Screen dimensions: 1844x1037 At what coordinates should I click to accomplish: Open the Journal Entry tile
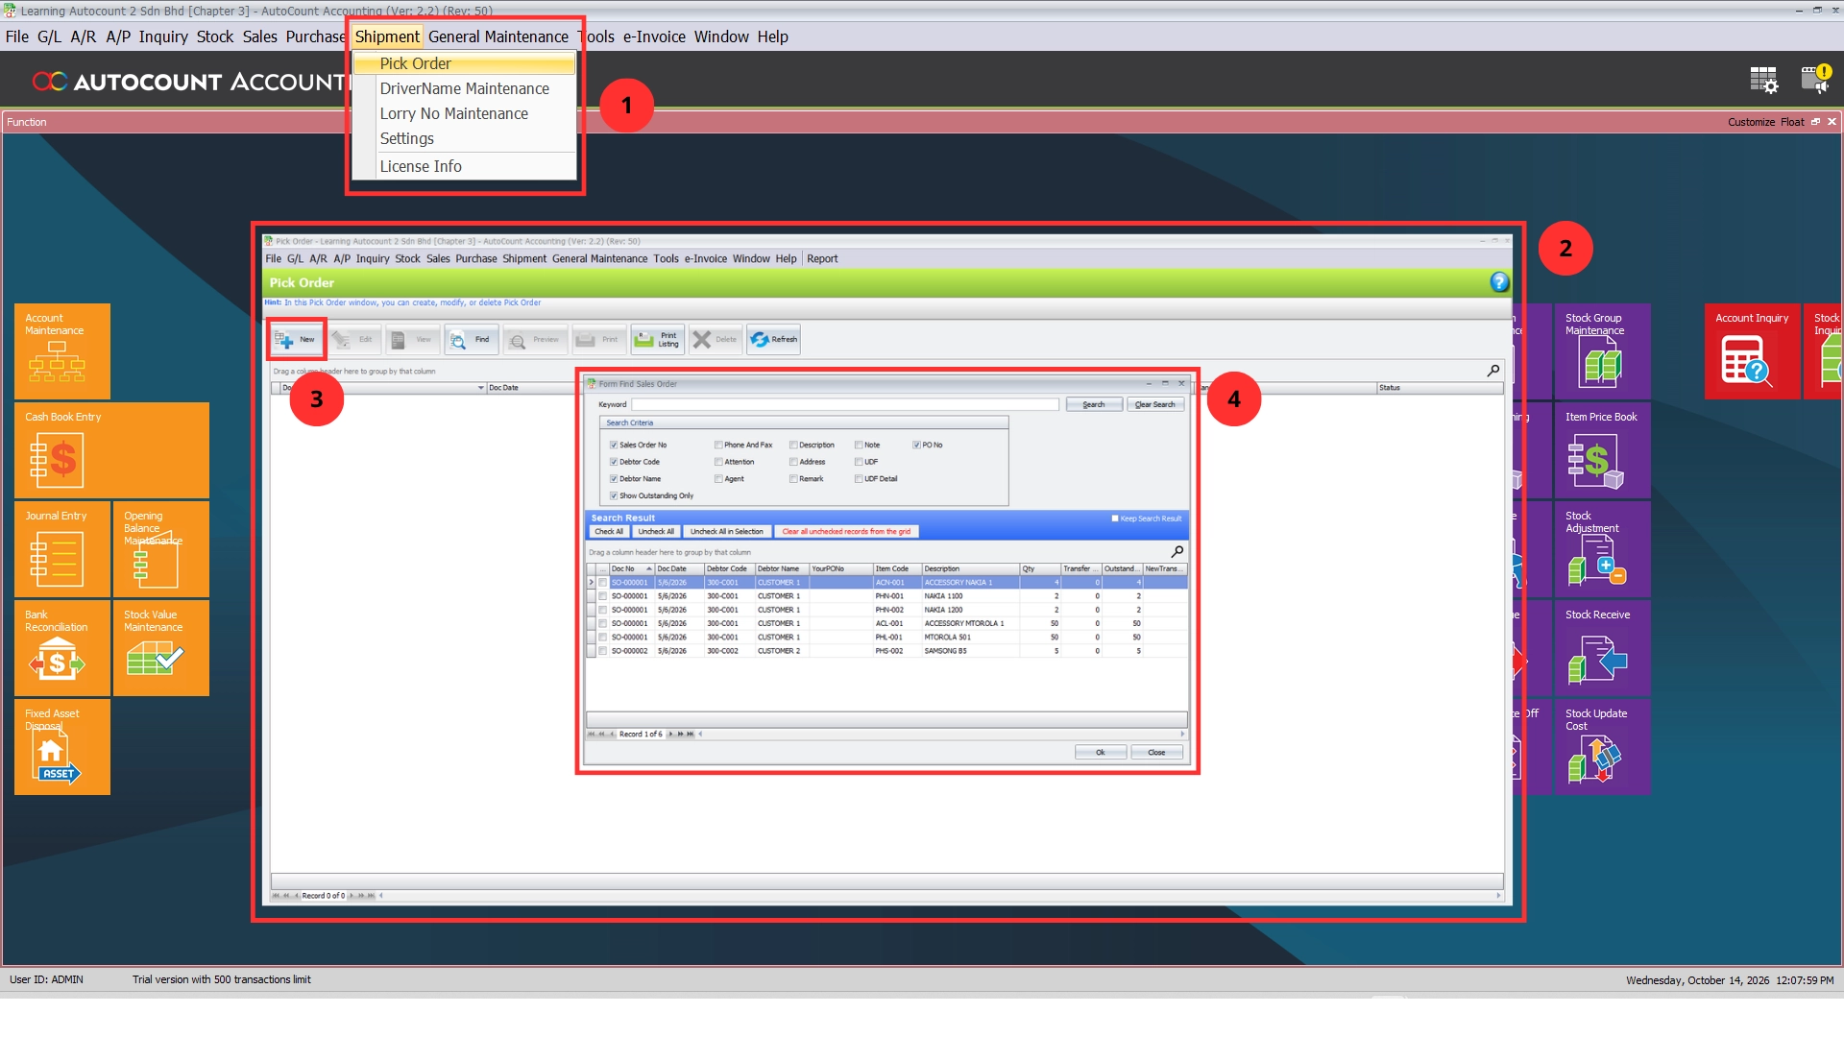point(62,549)
